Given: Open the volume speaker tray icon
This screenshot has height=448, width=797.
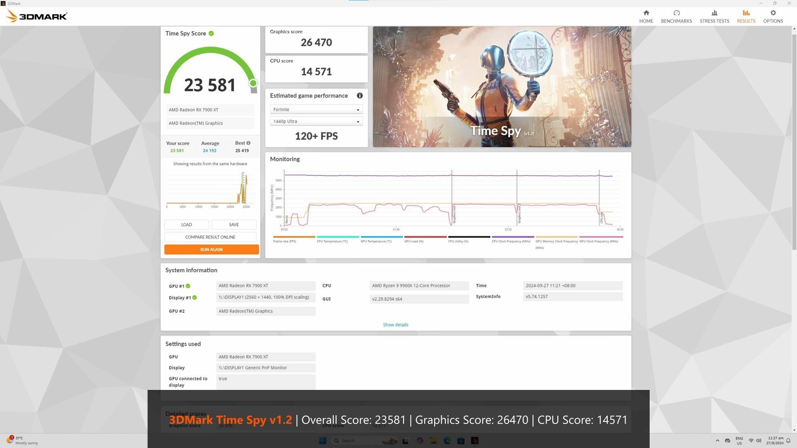Looking at the screenshot, I should (759, 441).
